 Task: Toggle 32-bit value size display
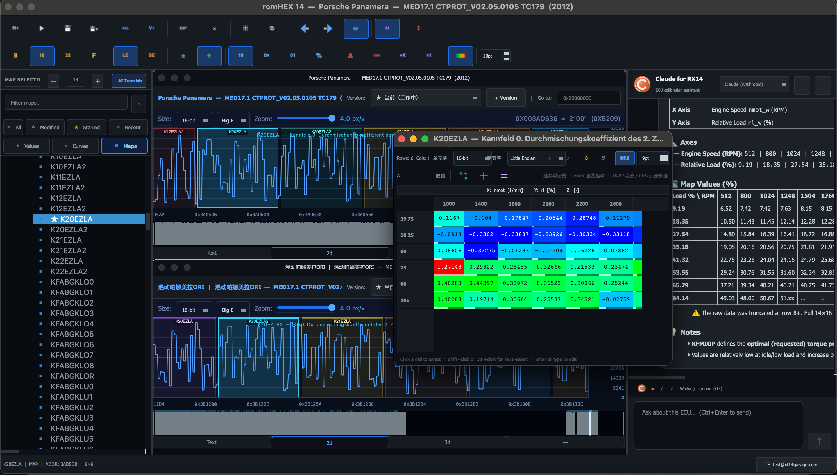point(68,56)
